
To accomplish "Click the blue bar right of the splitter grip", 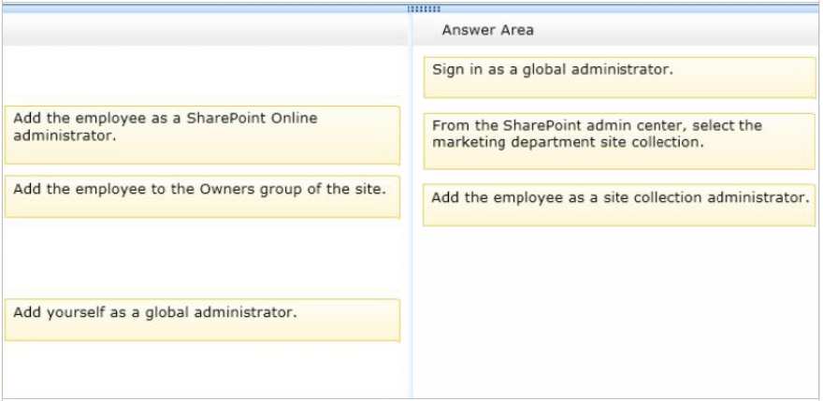I will tap(629, 9).
